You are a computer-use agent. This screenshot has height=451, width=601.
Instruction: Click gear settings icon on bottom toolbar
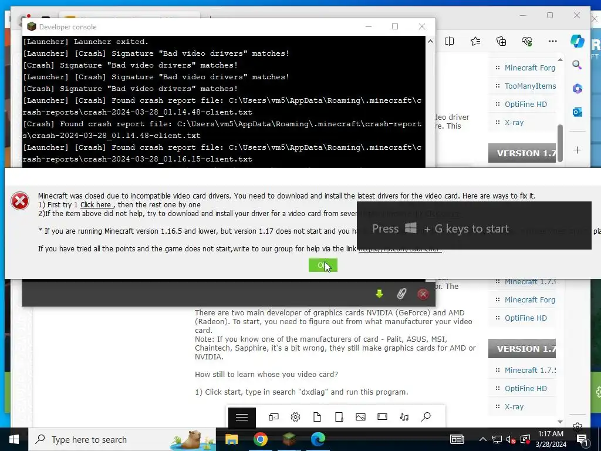[x=295, y=417]
